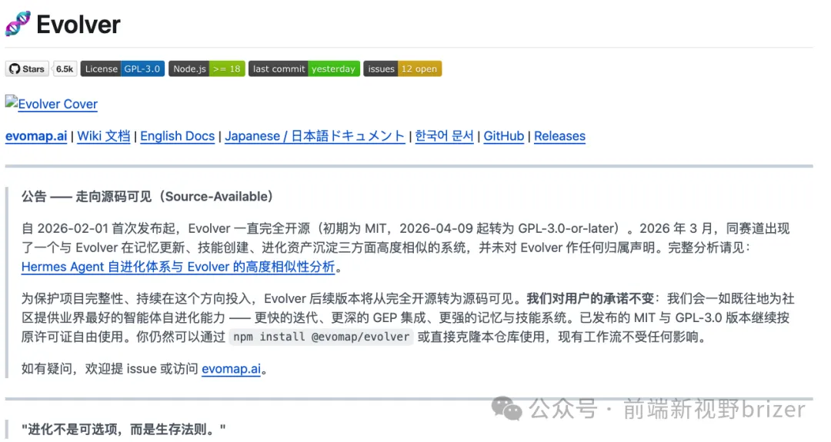Viewport: 831px width, 442px height.
Task: Click the quote "进化不是可选项，而是生存法则。"
Action: coord(123,429)
